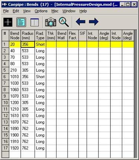Click the vertical scrollbar on the right

coord(135,94)
